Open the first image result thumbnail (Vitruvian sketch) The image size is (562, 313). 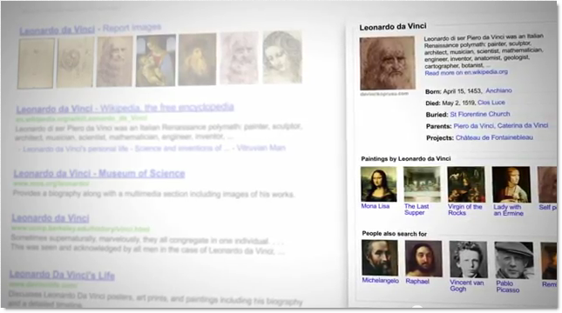(x=36, y=63)
